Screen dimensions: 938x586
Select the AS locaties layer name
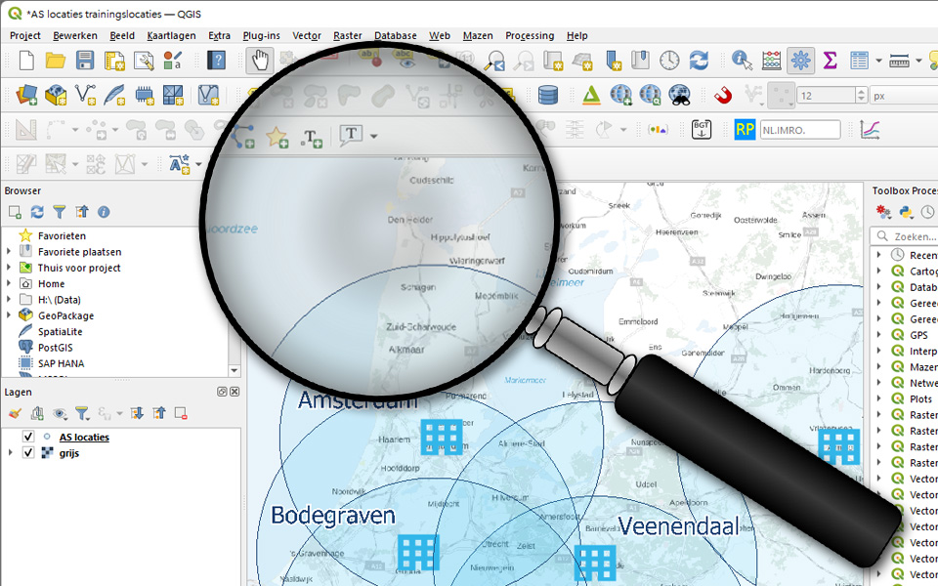tap(85, 437)
